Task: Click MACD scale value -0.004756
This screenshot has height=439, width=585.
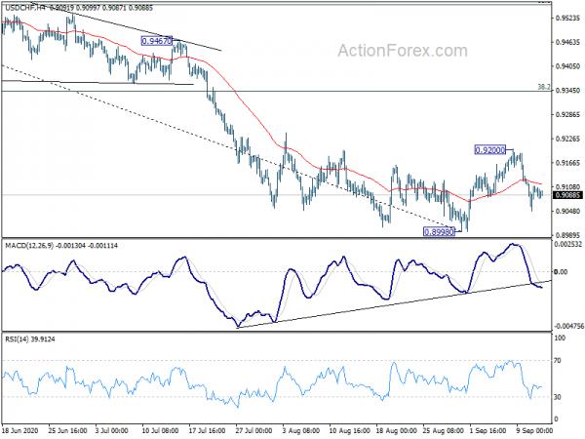Action: pyautogui.click(x=569, y=326)
